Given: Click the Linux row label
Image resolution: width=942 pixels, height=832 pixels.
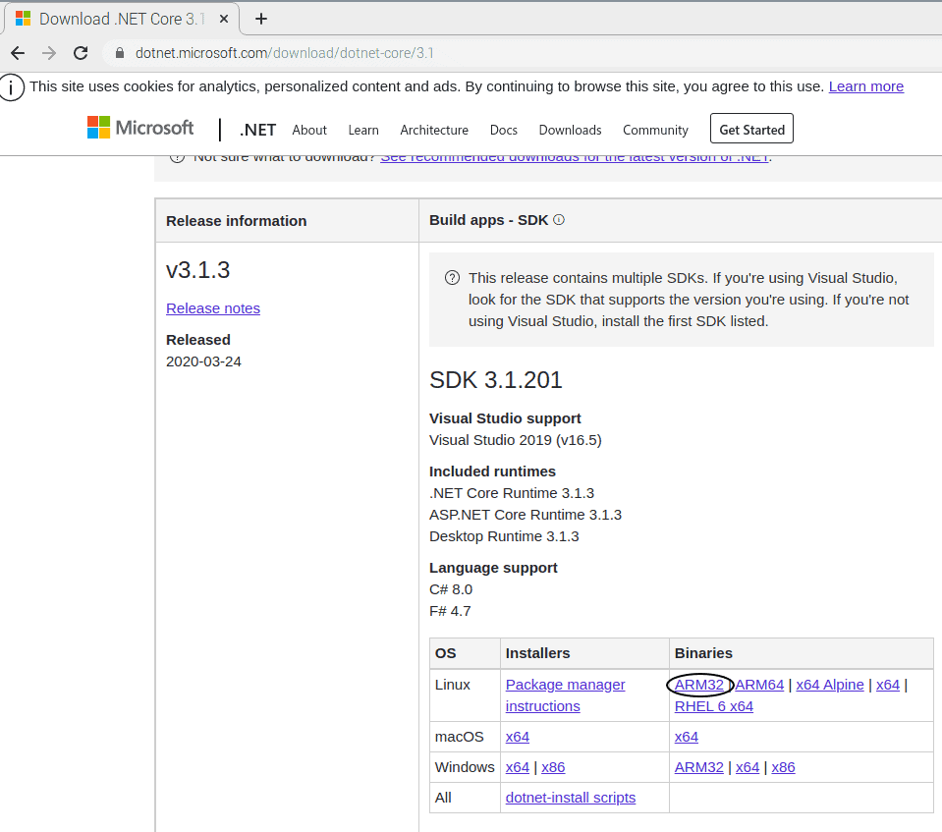Looking at the screenshot, I should pos(453,685).
